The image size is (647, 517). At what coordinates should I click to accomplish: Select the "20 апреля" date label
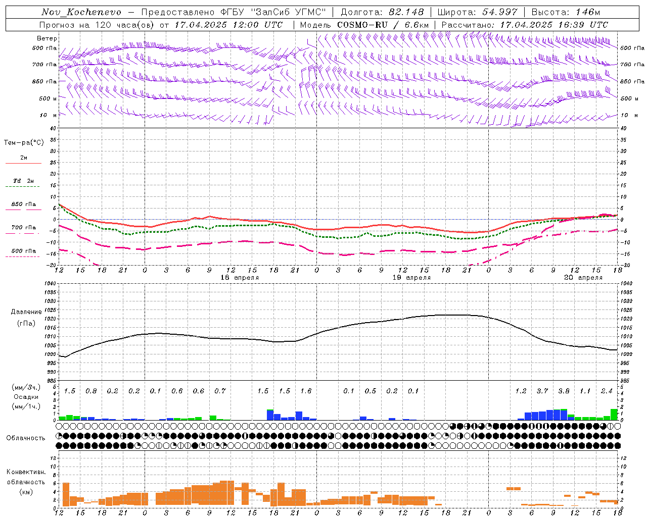tap(583, 278)
